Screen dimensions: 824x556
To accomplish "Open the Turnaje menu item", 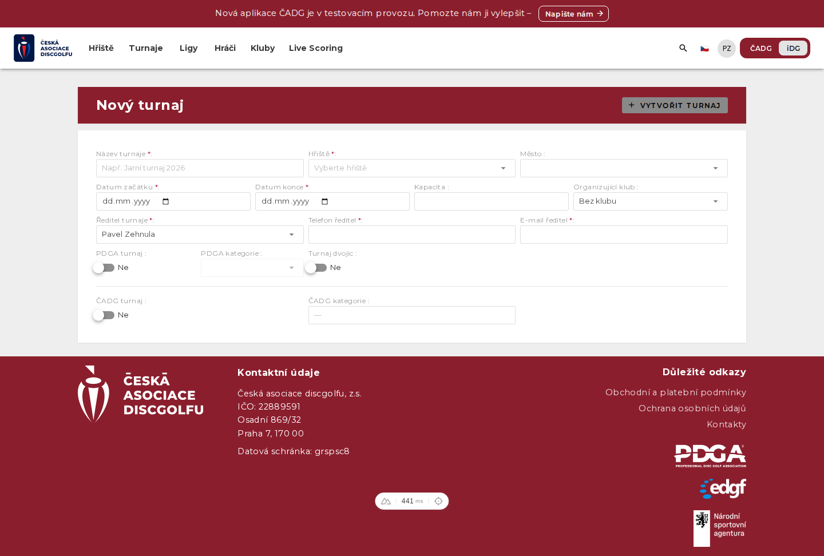I will pyautogui.click(x=146, y=48).
